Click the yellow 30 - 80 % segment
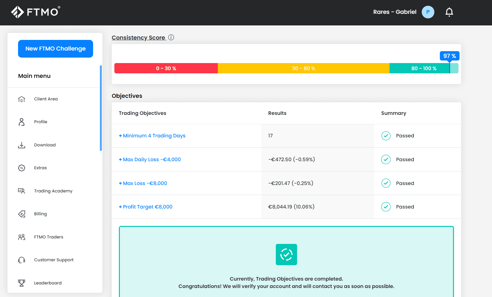492x297 pixels. point(304,68)
